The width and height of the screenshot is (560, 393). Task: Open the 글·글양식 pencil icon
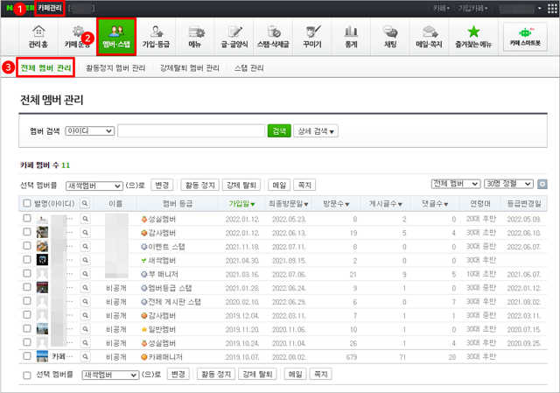click(234, 32)
